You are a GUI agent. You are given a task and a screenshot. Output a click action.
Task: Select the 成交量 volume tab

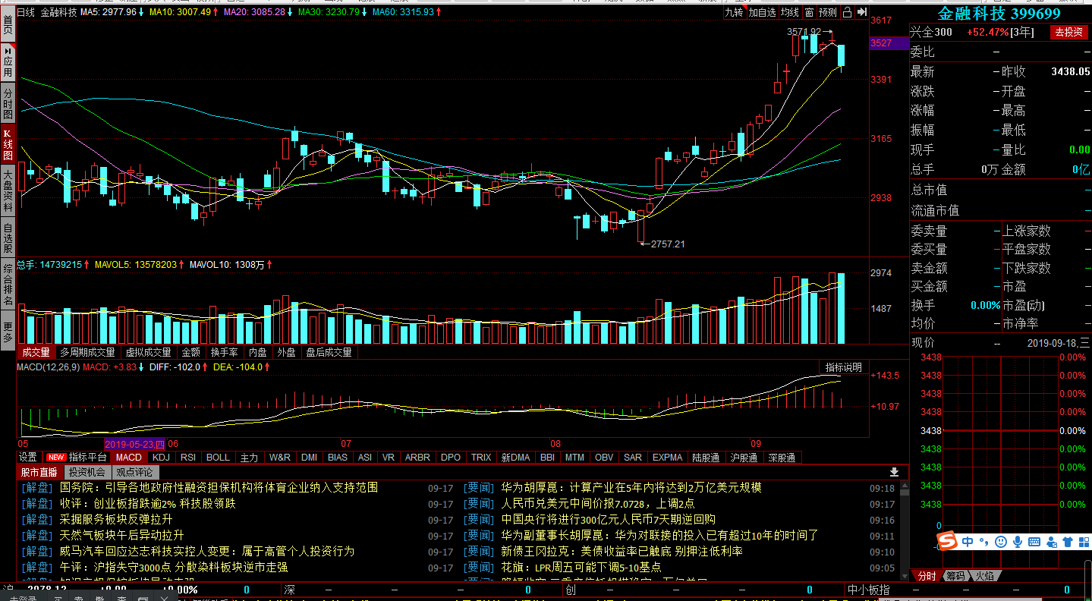[x=36, y=352]
